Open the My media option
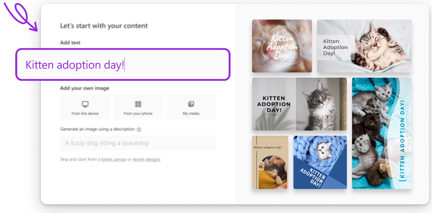The width and height of the screenshot is (432, 213). click(x=191, y=107)
